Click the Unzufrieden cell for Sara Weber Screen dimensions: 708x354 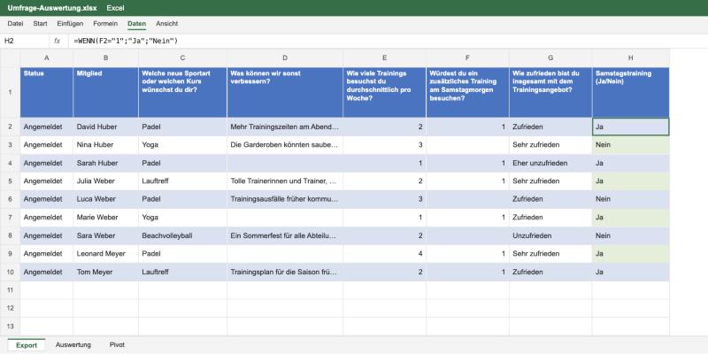click(x=550, y=235)
